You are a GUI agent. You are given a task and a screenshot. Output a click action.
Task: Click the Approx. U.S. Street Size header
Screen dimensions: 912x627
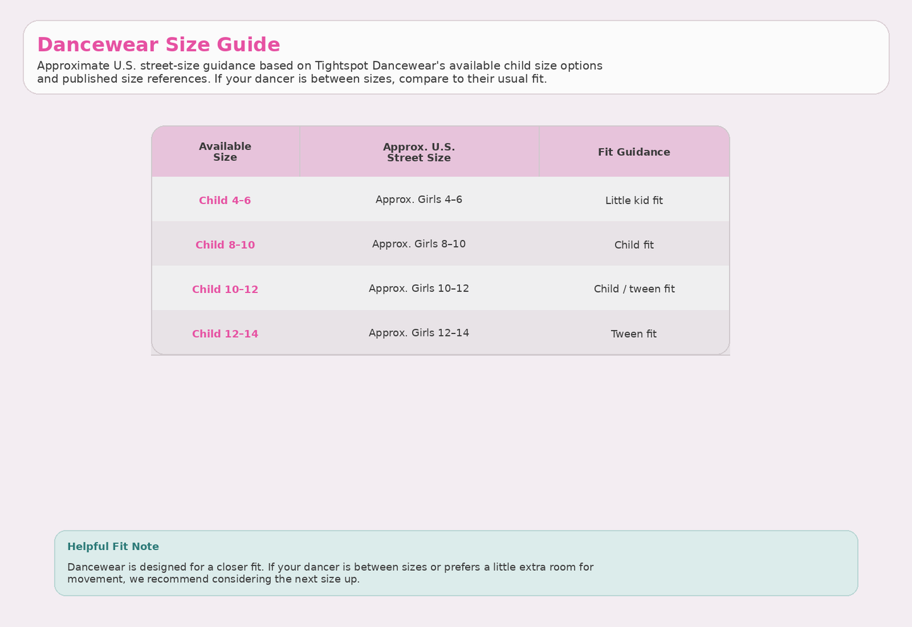[x=418, y=152]
